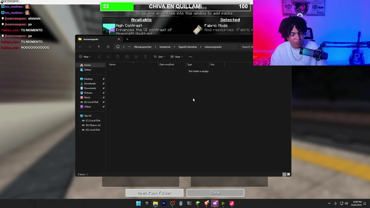The image size is (370, 208).
Task: Click the Share icon in Explorer toolbar
Action: pos(136,57)
